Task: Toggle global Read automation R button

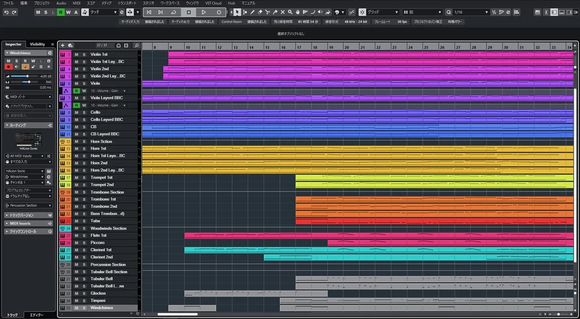Action: [60, 12]
